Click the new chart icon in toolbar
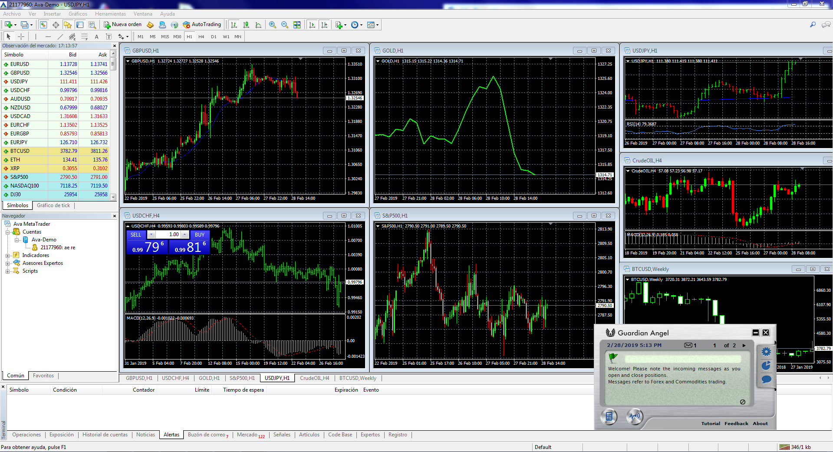This screenshot has height=452, width=833. (x=8, y=25)
